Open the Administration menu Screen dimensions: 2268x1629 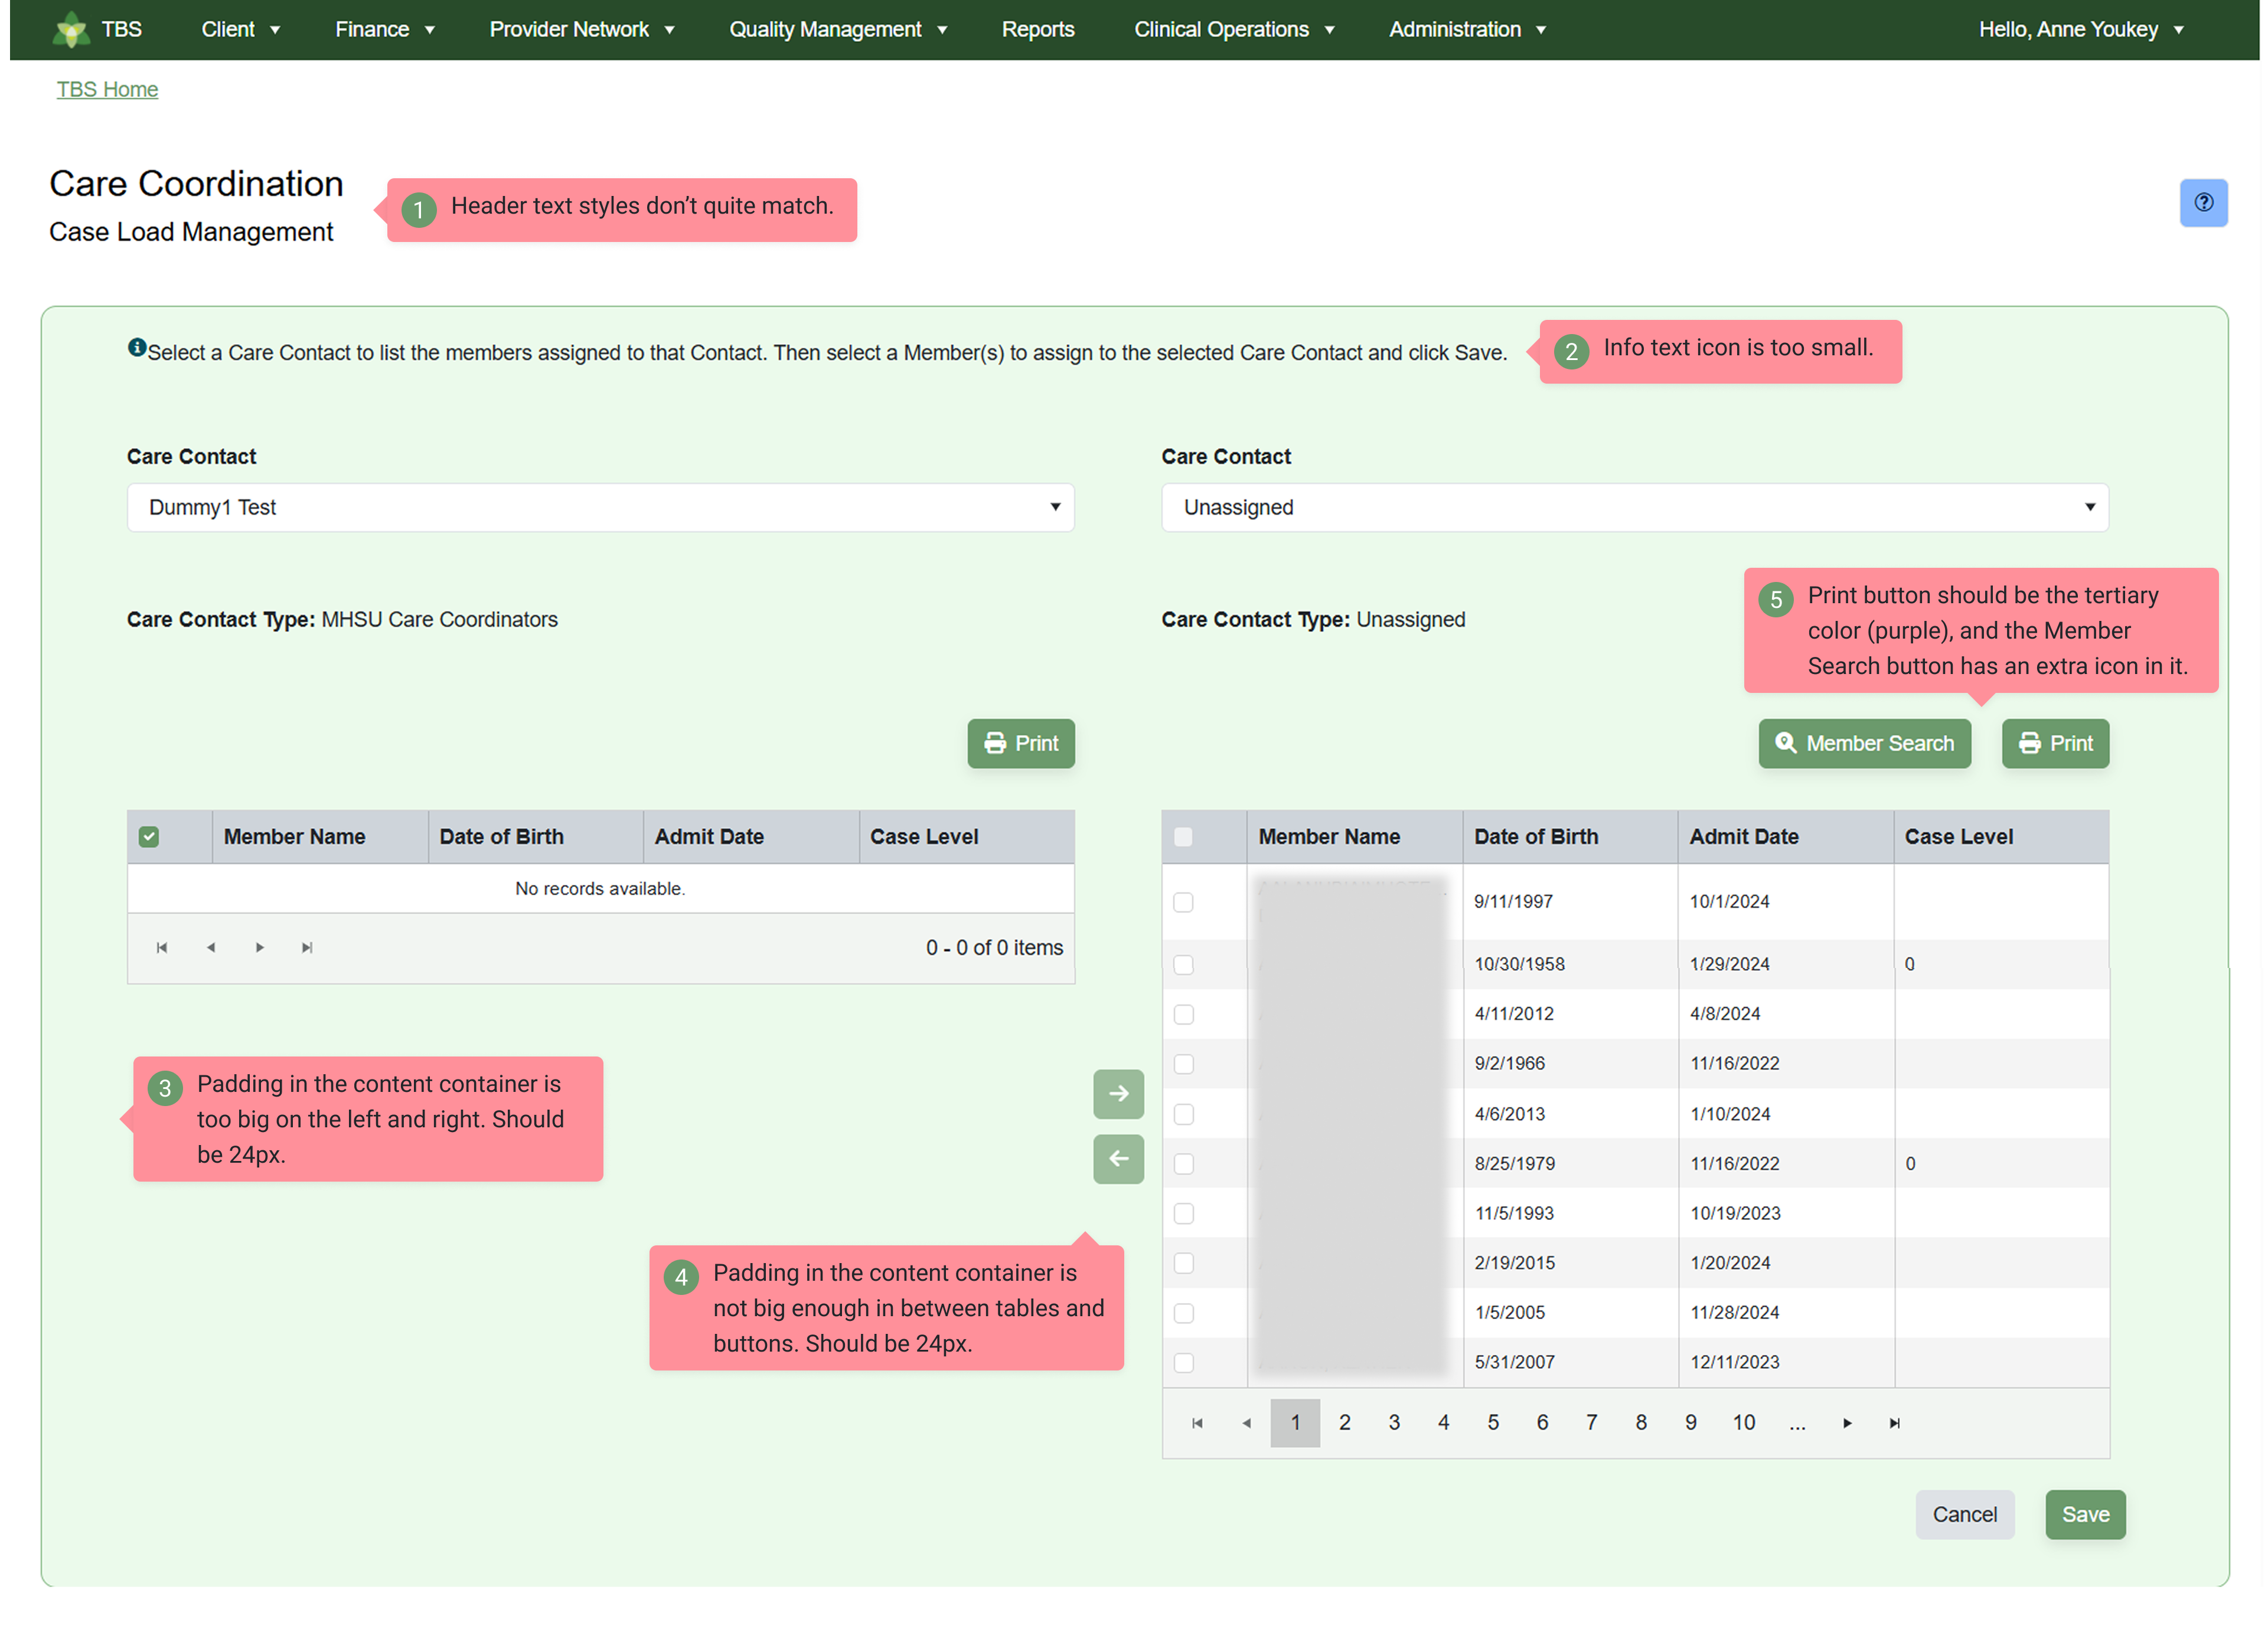[1467, 29]
